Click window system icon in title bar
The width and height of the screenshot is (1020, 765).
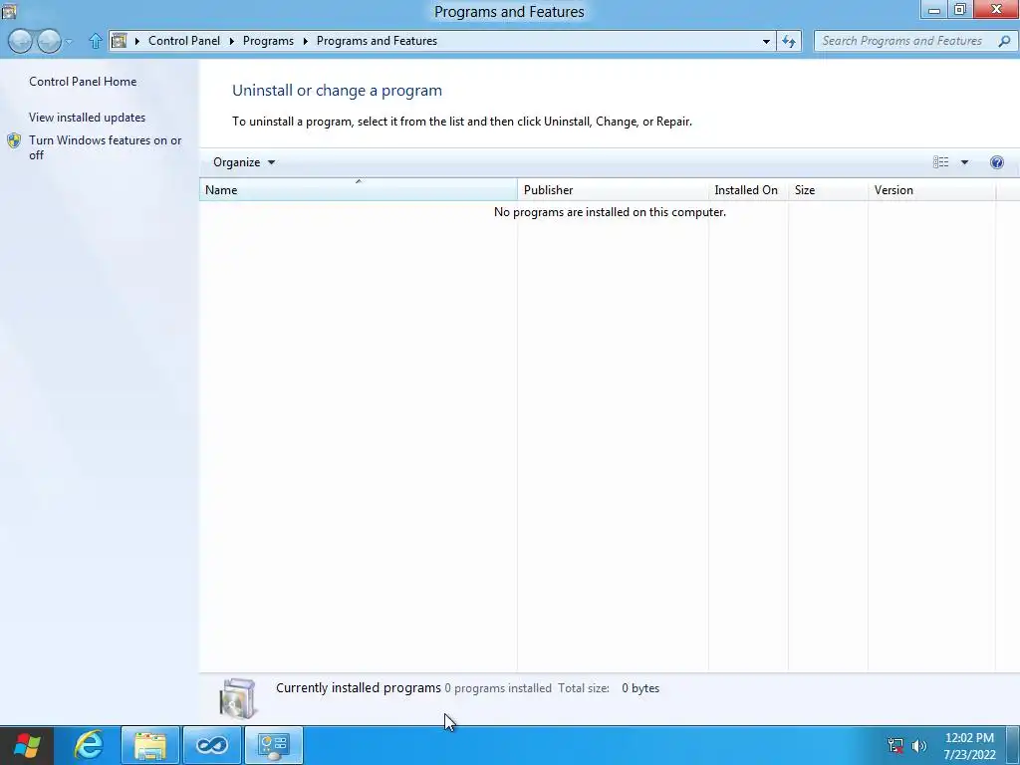[8, 11]
